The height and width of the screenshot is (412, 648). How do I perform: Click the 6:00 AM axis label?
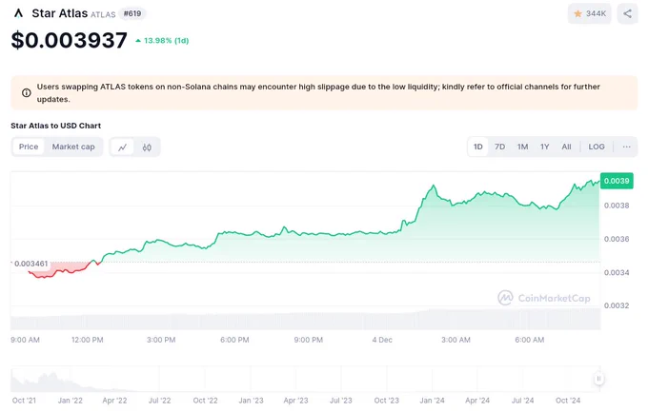[x=530, y=340]
